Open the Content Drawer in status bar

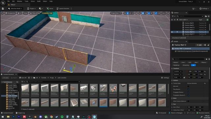(x=7, y=113)
